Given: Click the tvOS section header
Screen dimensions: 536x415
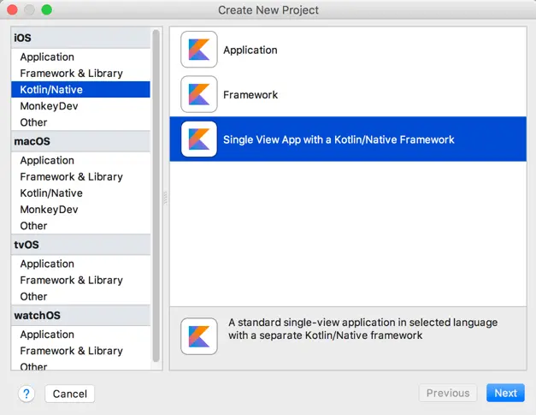Looking at the screenshot, I should [x=80, y=245].
